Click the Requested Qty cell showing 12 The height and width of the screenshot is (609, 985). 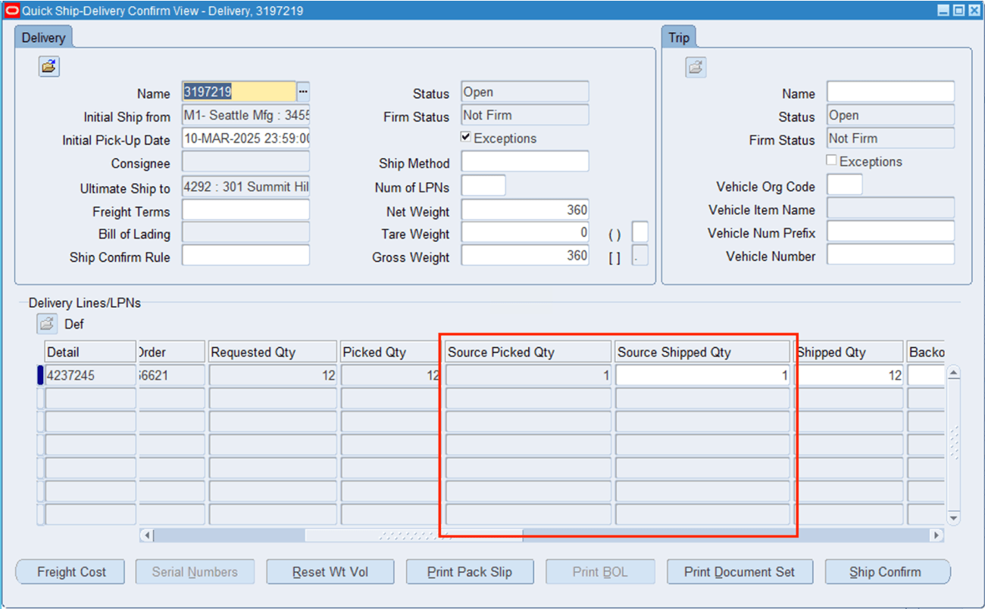pyautogui.click(x=273, y=375)
